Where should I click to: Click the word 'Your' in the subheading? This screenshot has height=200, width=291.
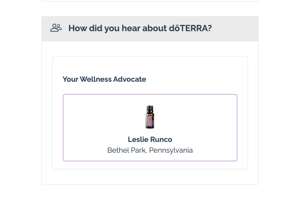click(70, 79)
